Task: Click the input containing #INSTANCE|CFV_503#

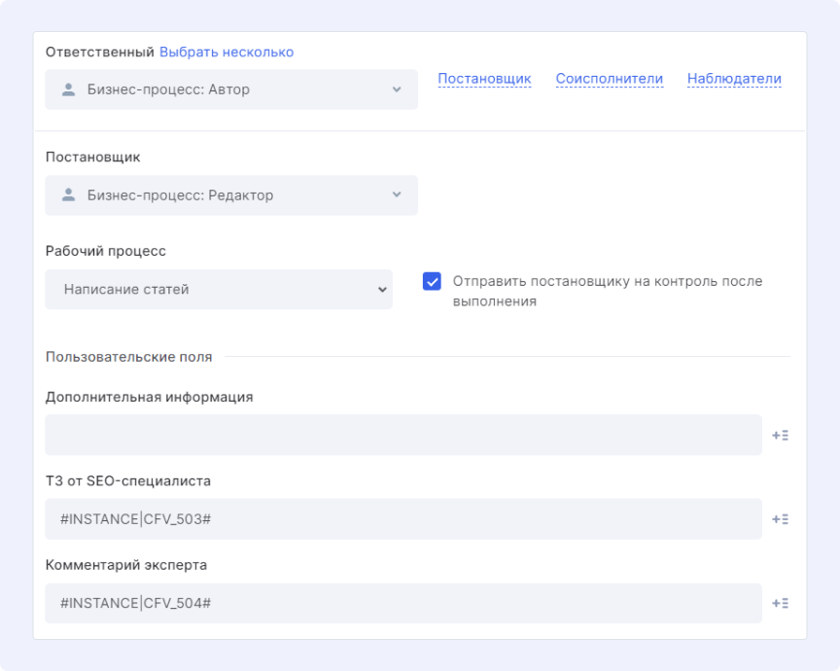Action: point(402,519)
